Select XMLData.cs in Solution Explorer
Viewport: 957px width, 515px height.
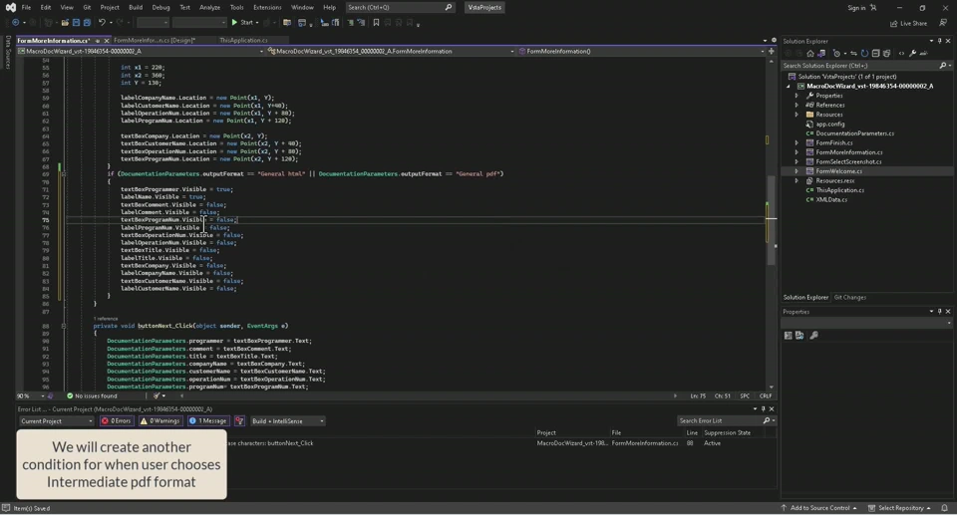pos(831,199)
